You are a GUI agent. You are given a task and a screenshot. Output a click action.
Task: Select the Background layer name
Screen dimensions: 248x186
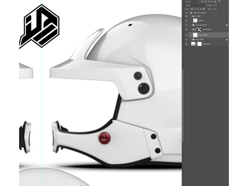tap(207, 44)
